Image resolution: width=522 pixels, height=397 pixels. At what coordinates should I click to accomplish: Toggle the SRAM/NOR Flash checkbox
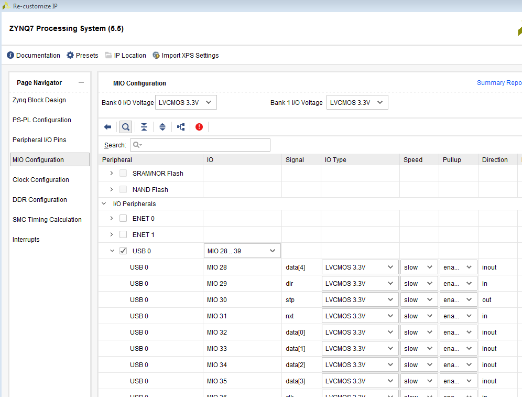(x=123, y=173)
